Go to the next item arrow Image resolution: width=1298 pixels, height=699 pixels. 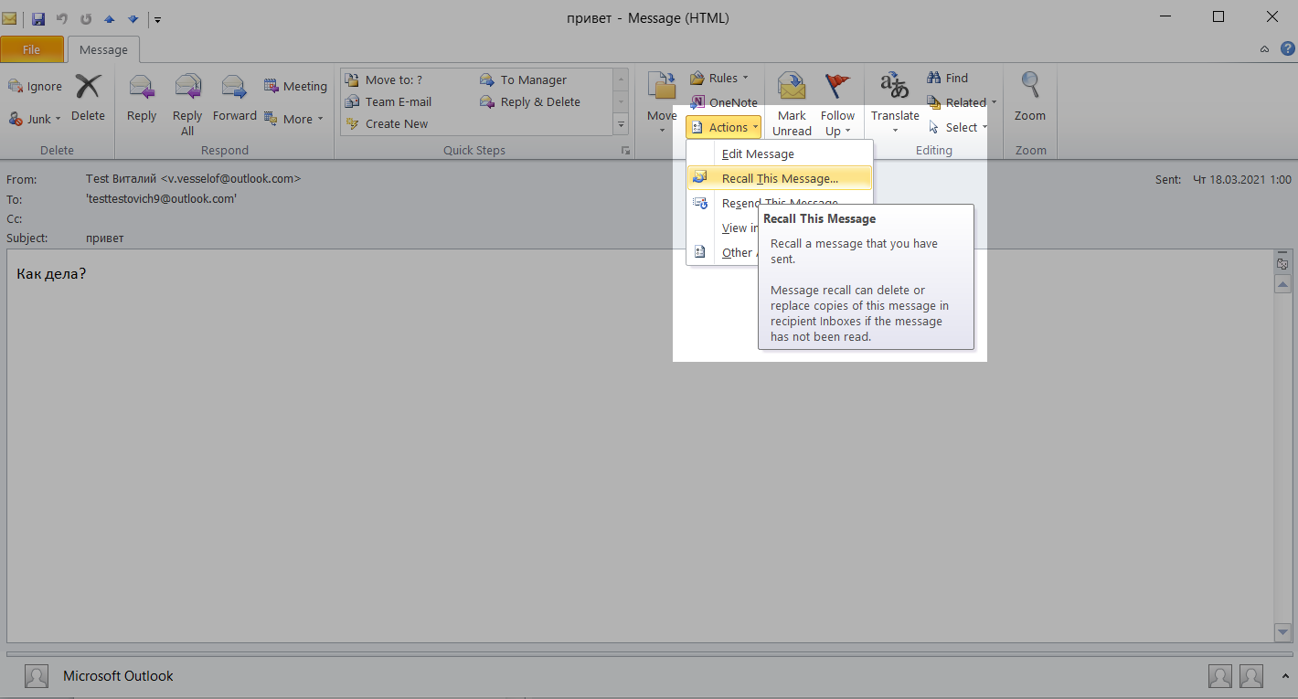133,18
